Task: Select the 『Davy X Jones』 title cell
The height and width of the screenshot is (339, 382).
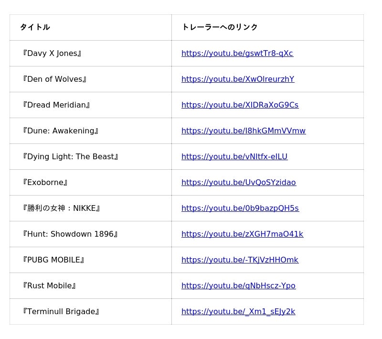Action: click(52, 54)
